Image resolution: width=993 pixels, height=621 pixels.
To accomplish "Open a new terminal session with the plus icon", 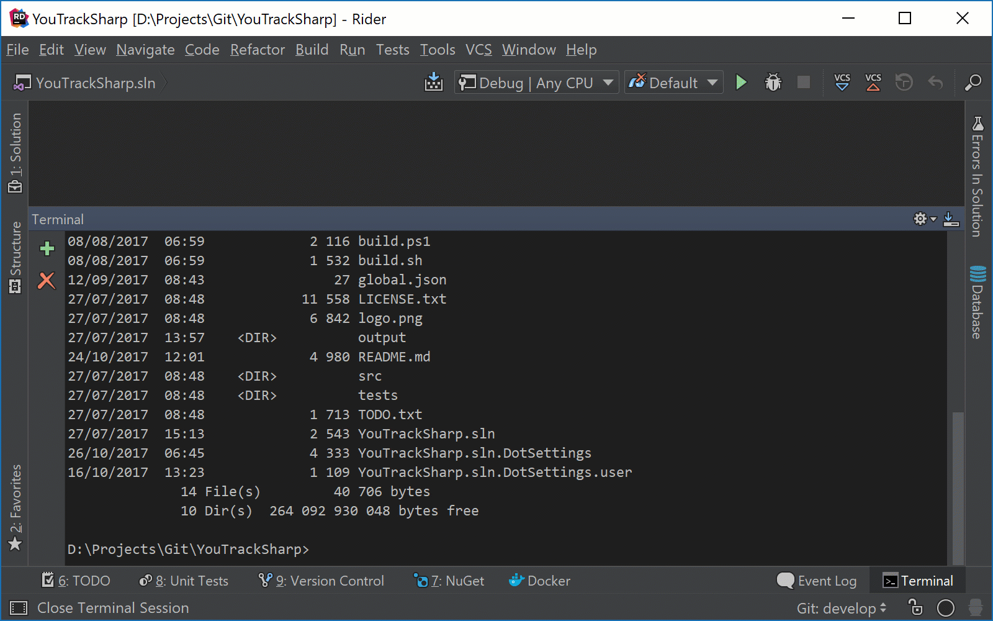I will point(47,248).
